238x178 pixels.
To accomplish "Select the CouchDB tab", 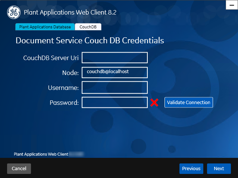I will point(88,27).
